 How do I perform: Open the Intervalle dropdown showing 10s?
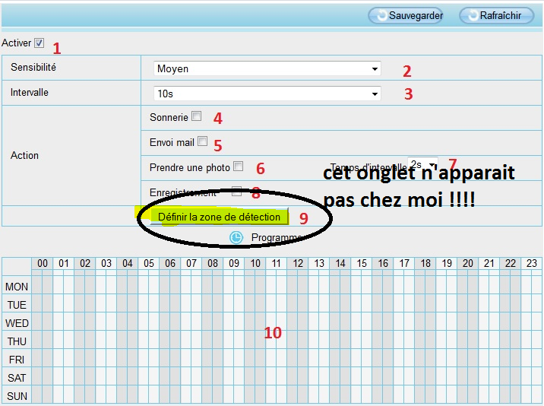click(x=267, y=94)
